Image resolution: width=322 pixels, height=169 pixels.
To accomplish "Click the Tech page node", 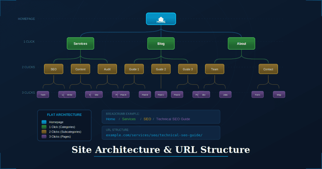I will coord(43,95).
